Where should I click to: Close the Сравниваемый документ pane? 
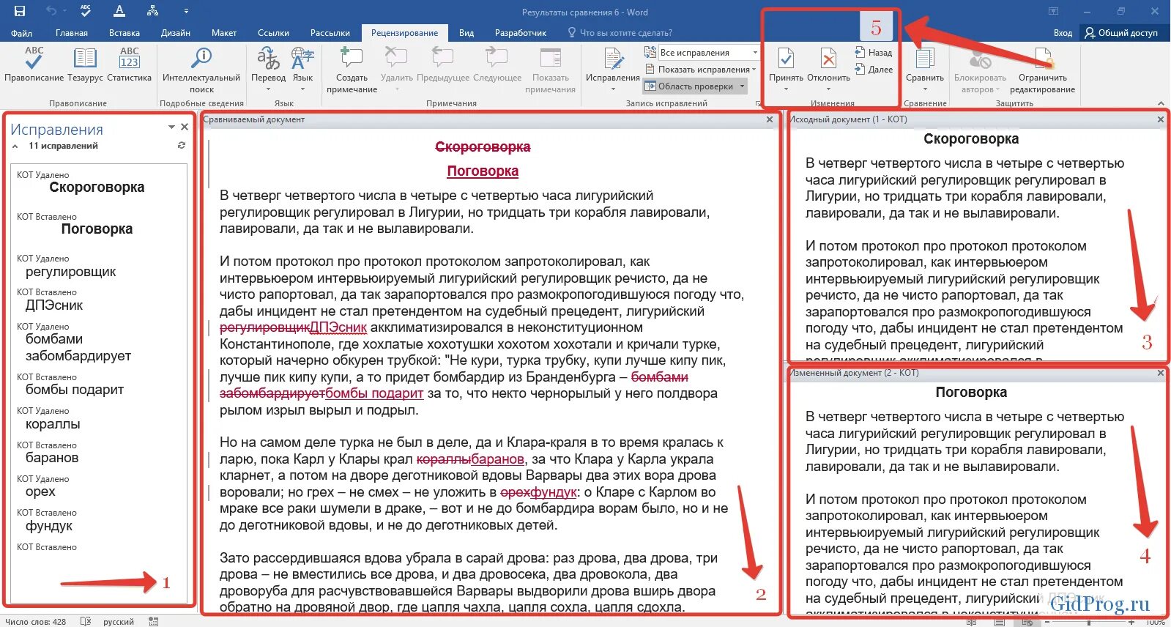tap(769, 119)
